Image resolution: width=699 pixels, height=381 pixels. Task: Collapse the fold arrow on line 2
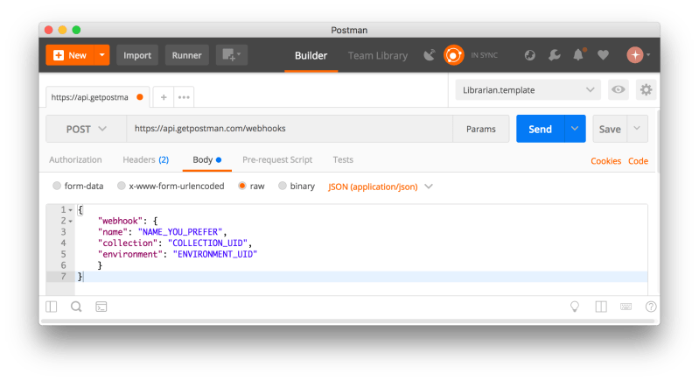pos(71,222)
